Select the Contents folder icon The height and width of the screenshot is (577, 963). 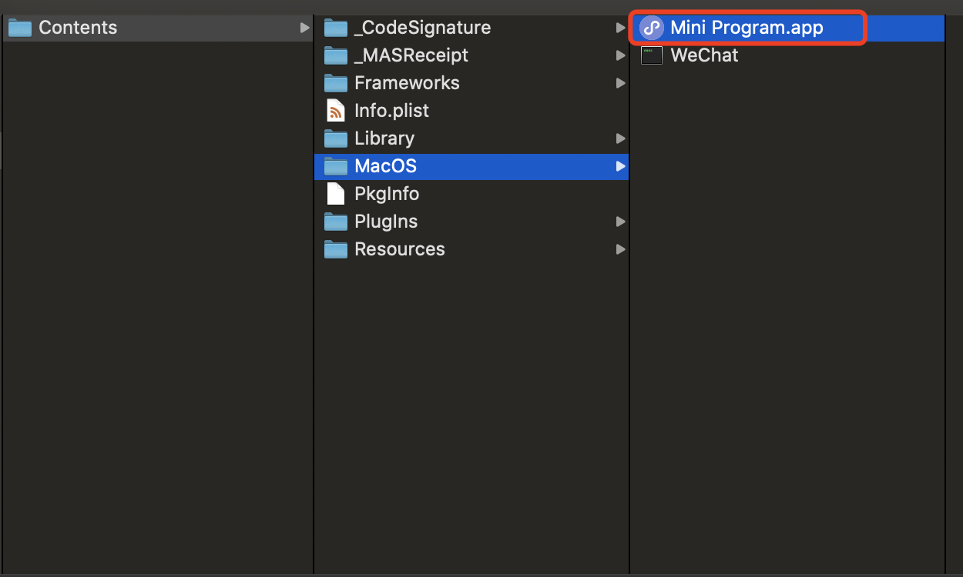tap(20, 28)
